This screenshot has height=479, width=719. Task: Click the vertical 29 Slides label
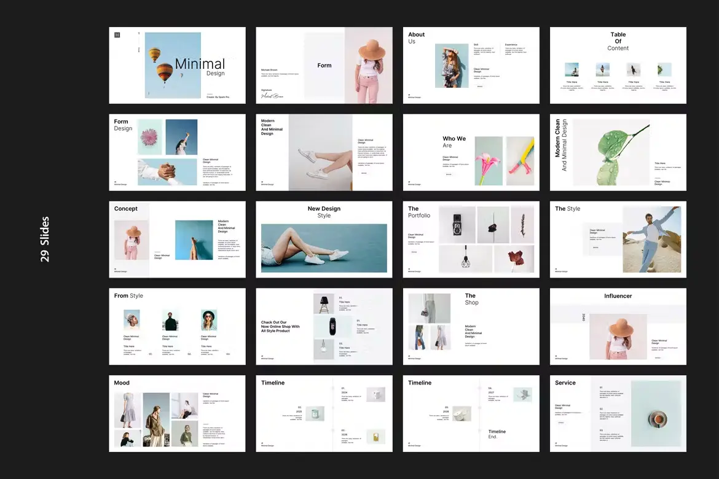(45, 240)
